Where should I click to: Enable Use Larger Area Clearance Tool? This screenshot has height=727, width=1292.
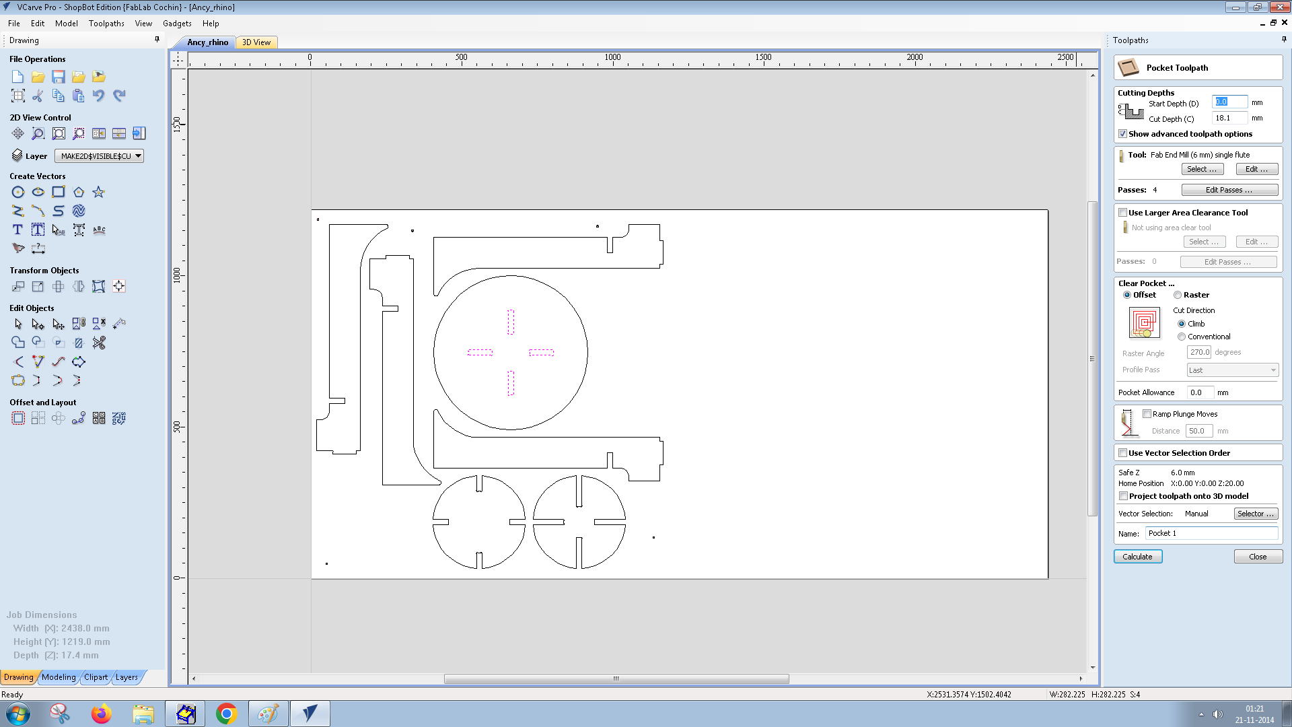pos(1122,213)
